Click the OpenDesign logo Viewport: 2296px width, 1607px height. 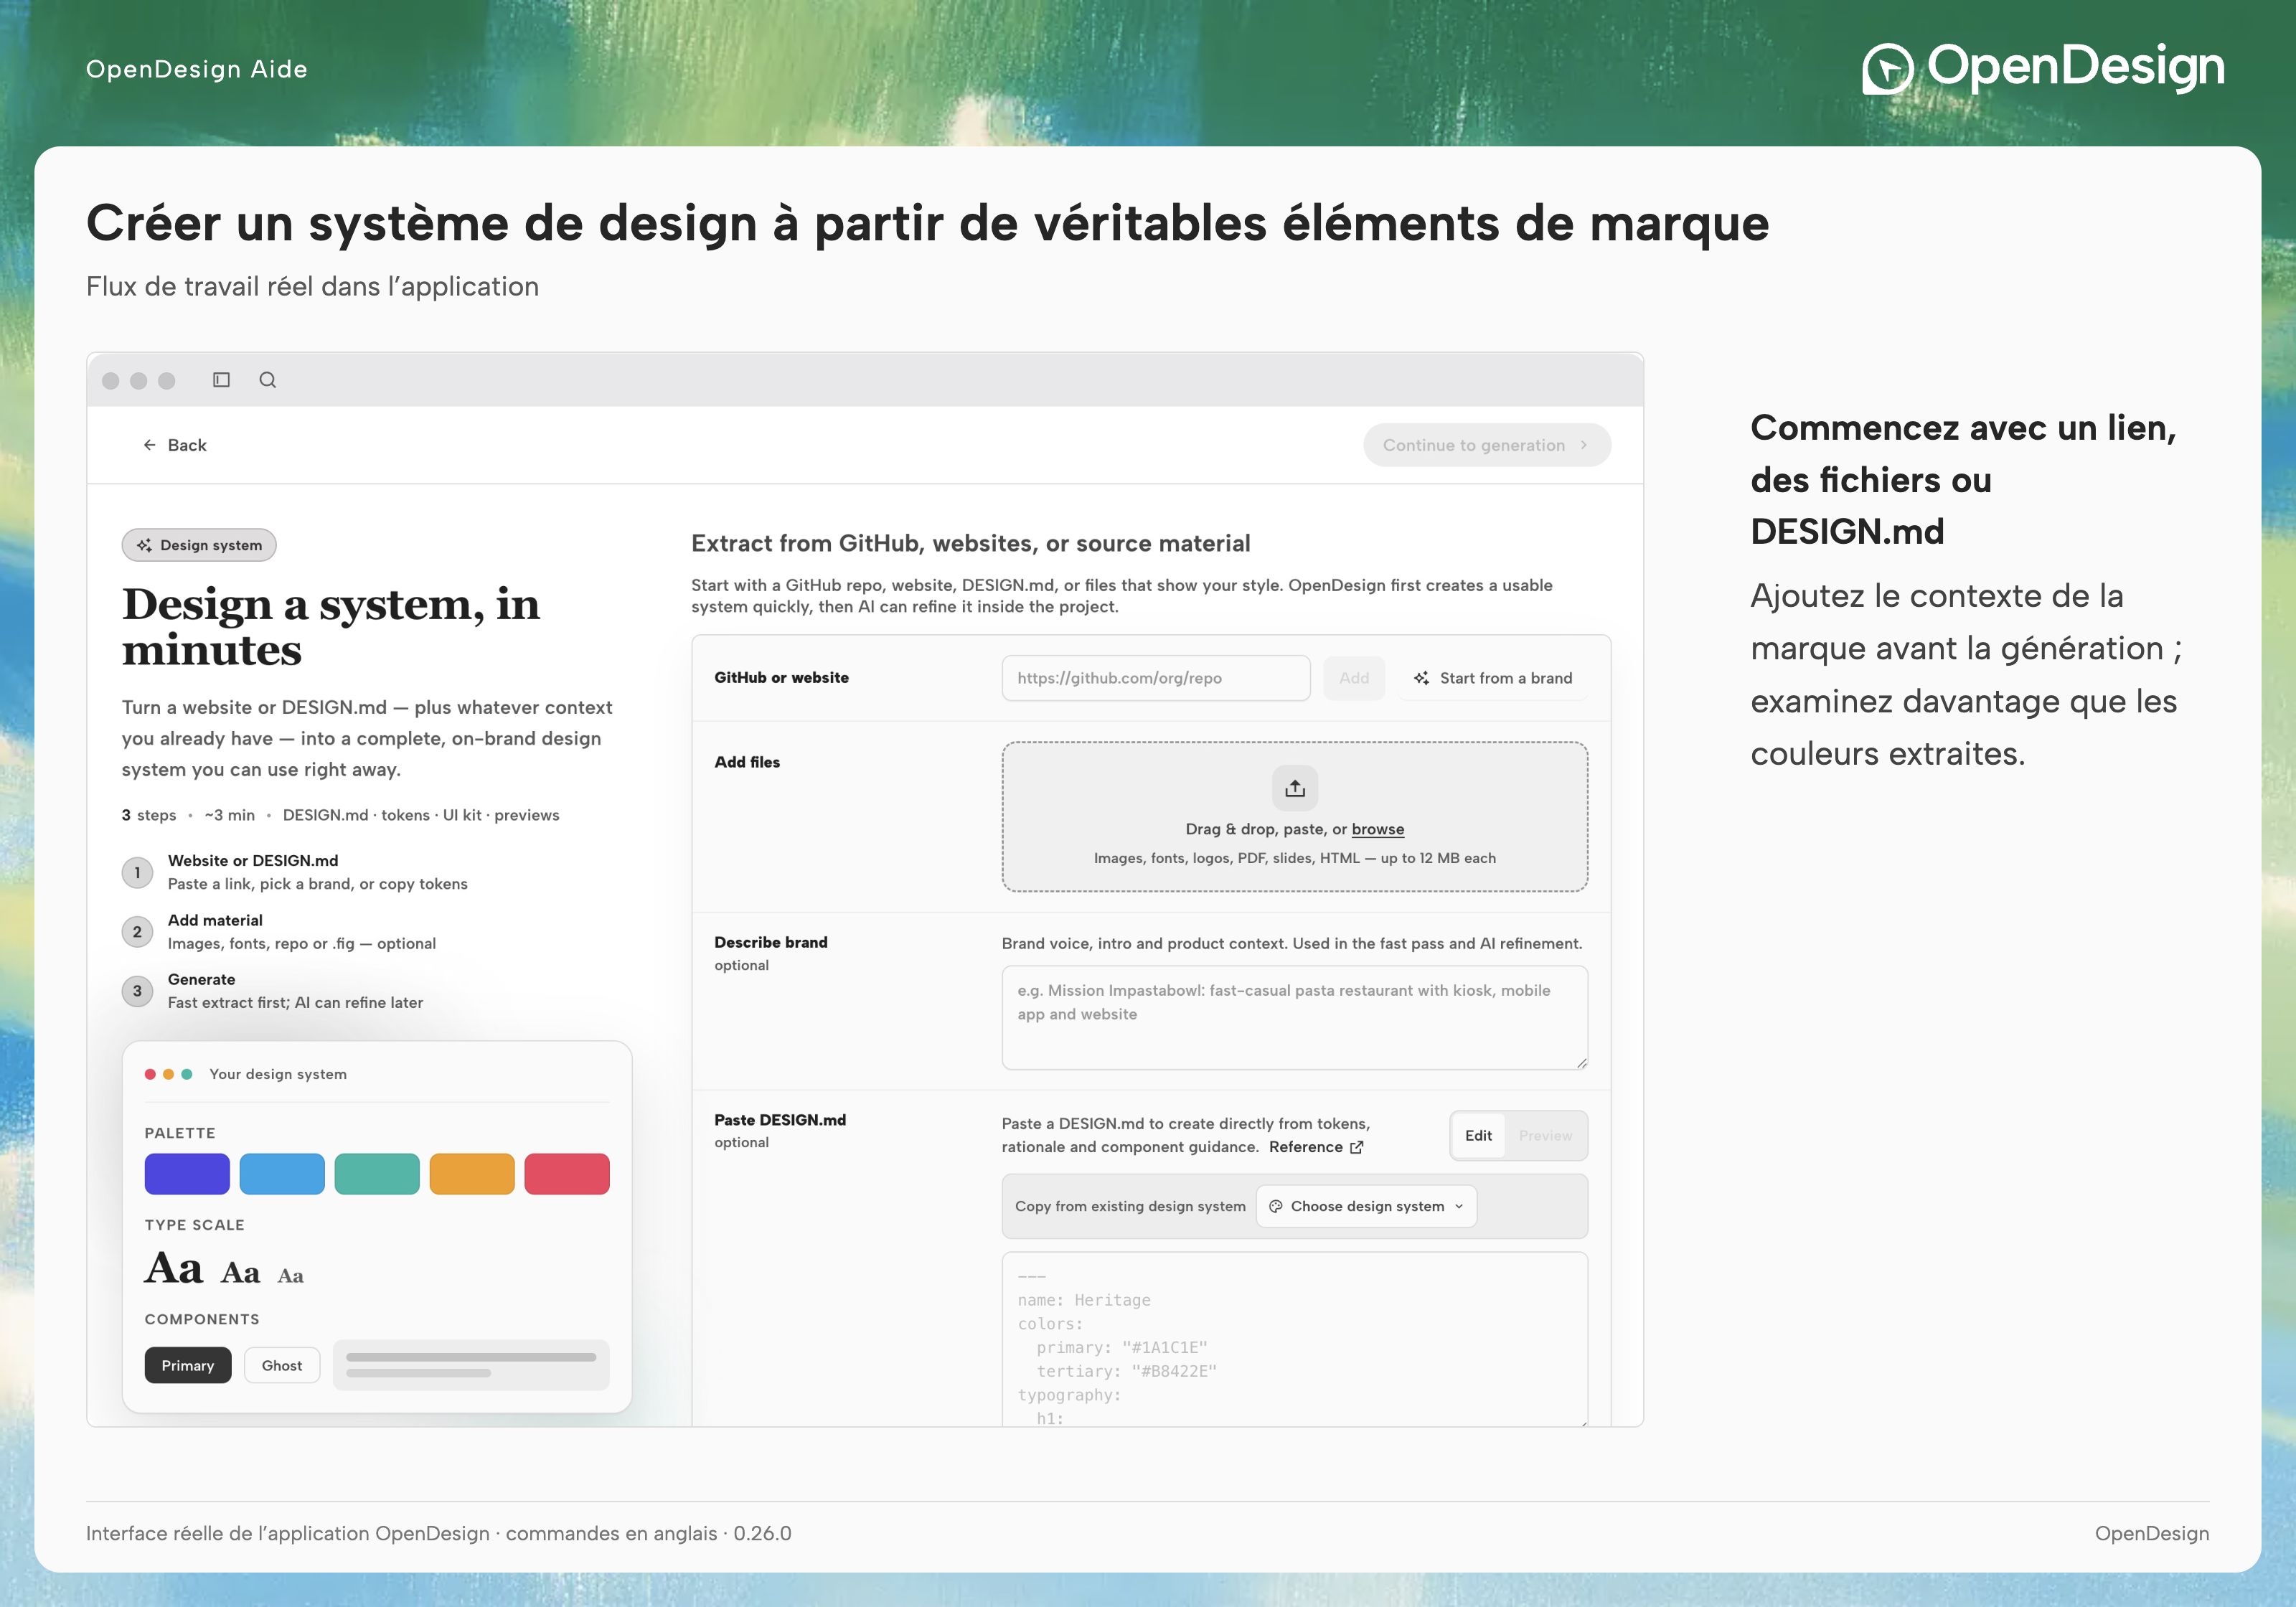2043,68
